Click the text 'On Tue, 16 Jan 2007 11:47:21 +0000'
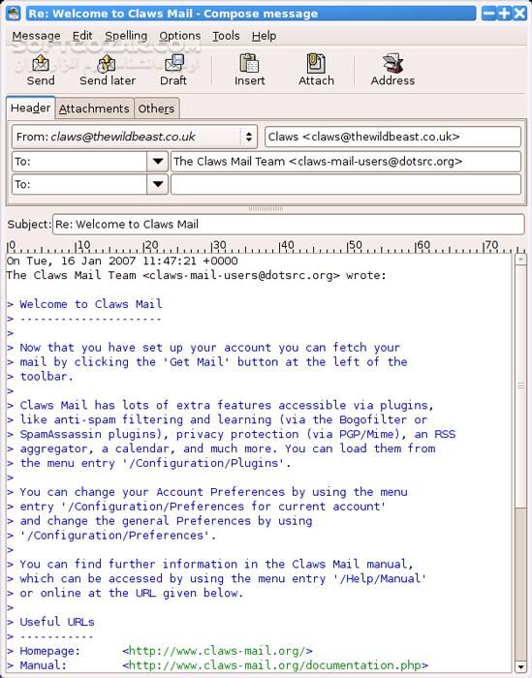Screen dimensions: 532x678 pyautogui.click(x=122, y=261)
